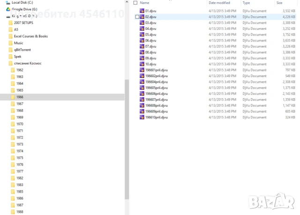Click the Google Drive (G:) icon
The height and width of the screenshot is (215, 300).
[x=8, y=9]
